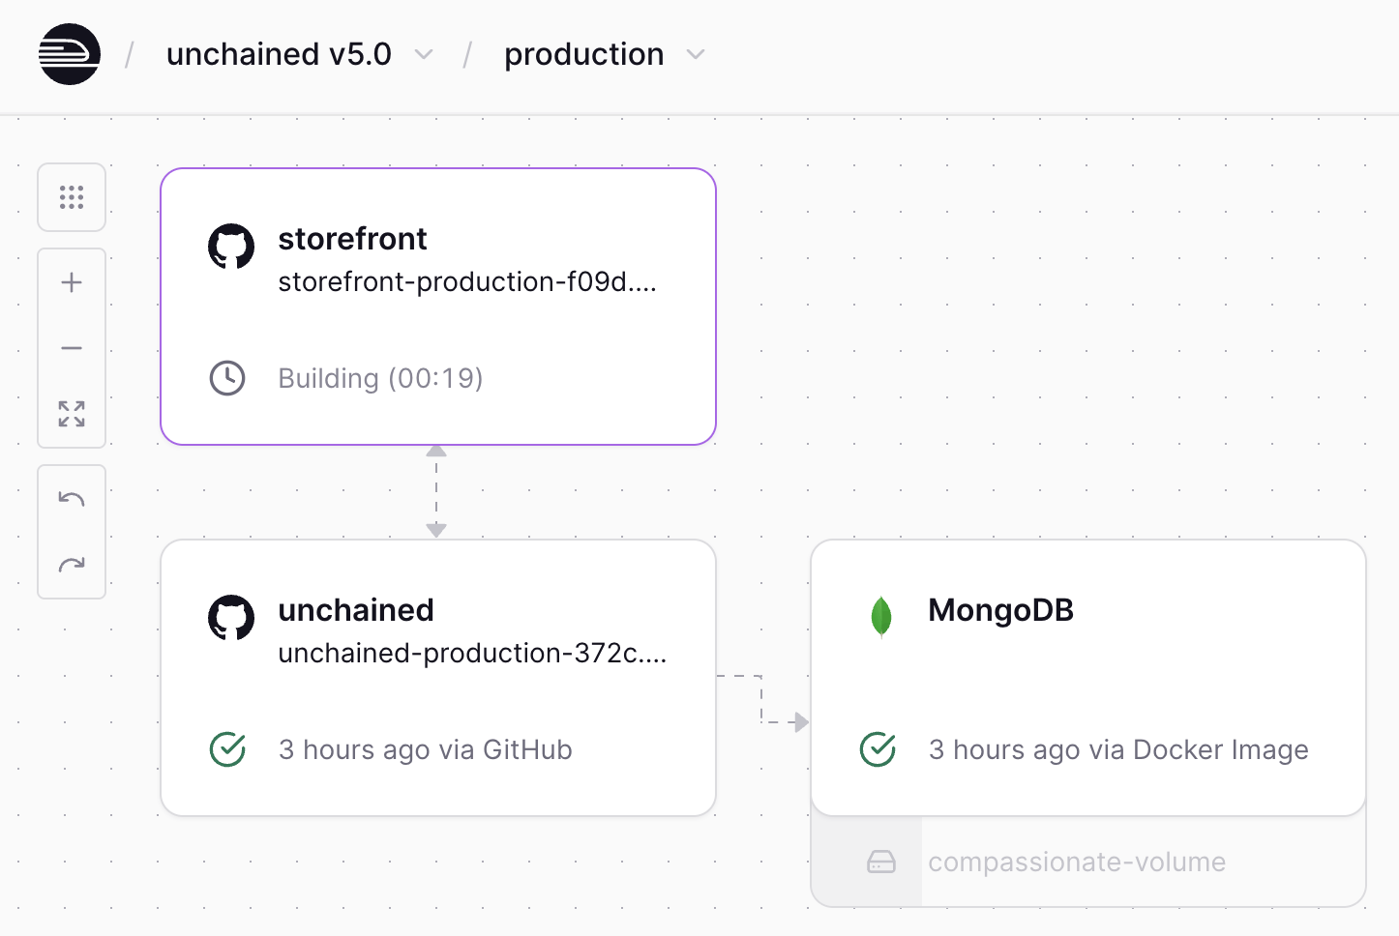Click the MongoDB leaf icon
The image size is (1399, 936).
point(880,617)
